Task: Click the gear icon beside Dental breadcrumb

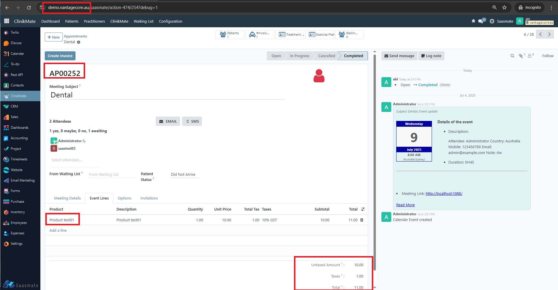Action: pos(79,42)
